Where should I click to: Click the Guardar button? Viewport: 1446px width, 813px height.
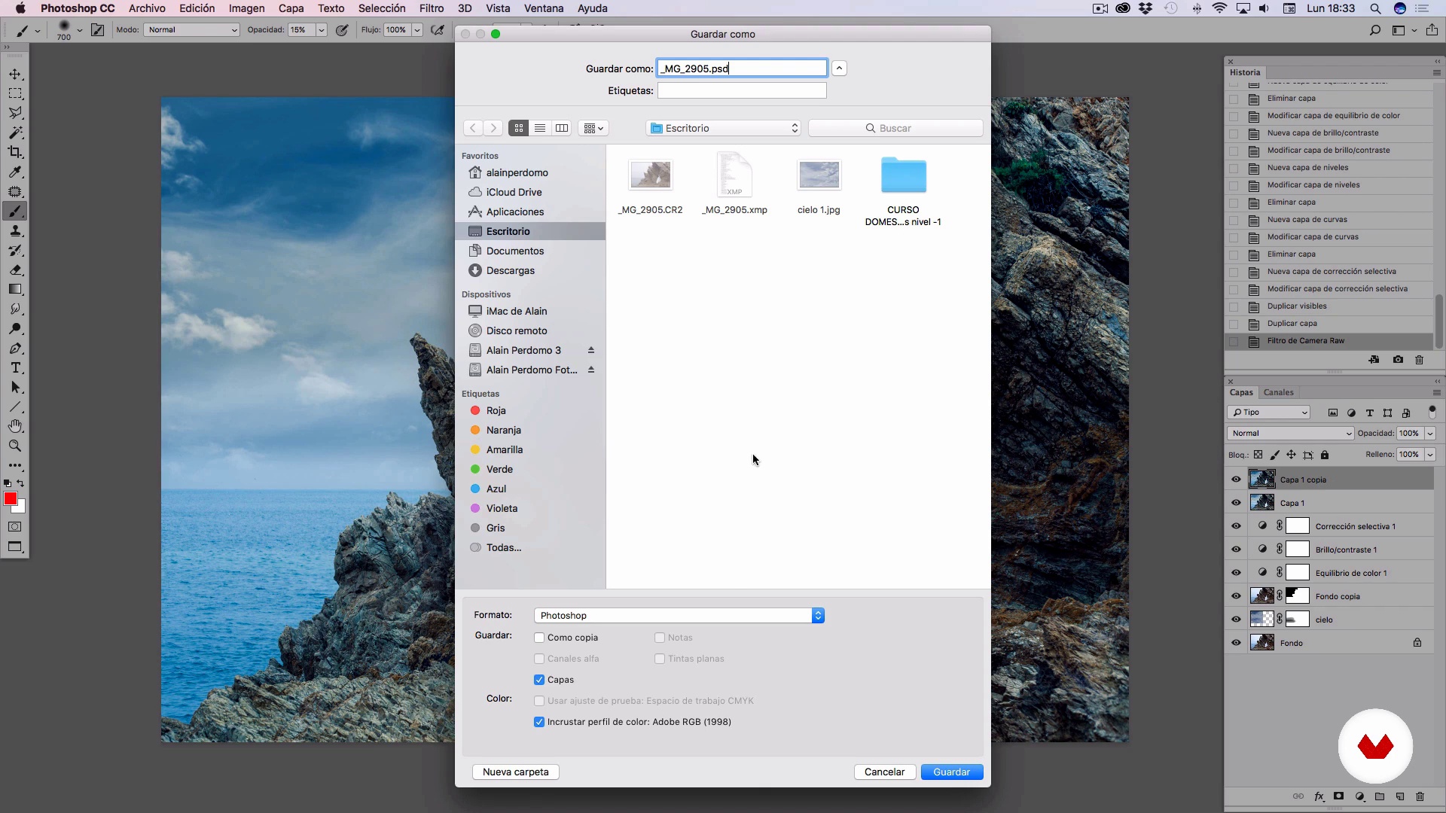tap(951, 772)
